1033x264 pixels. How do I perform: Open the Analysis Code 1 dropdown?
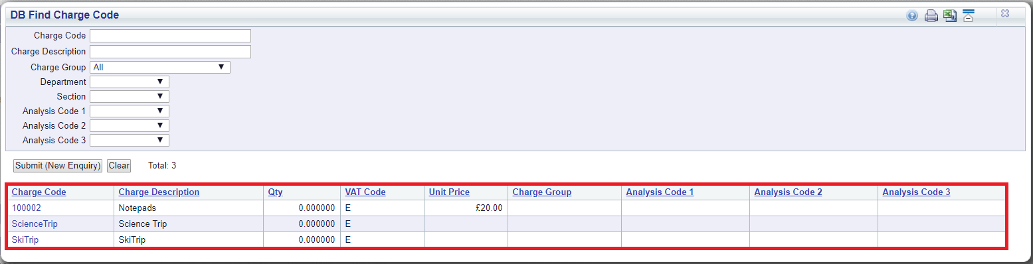130,111
